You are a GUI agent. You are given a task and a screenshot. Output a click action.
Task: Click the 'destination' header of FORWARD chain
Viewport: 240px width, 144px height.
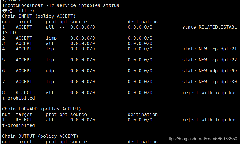pyautogui.click(x=143, y=115)
